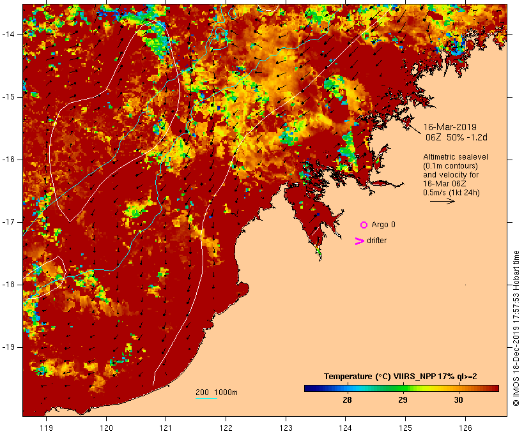Click longitude axis label '125'
Screen dimensions: 524x434
(405, 428)
